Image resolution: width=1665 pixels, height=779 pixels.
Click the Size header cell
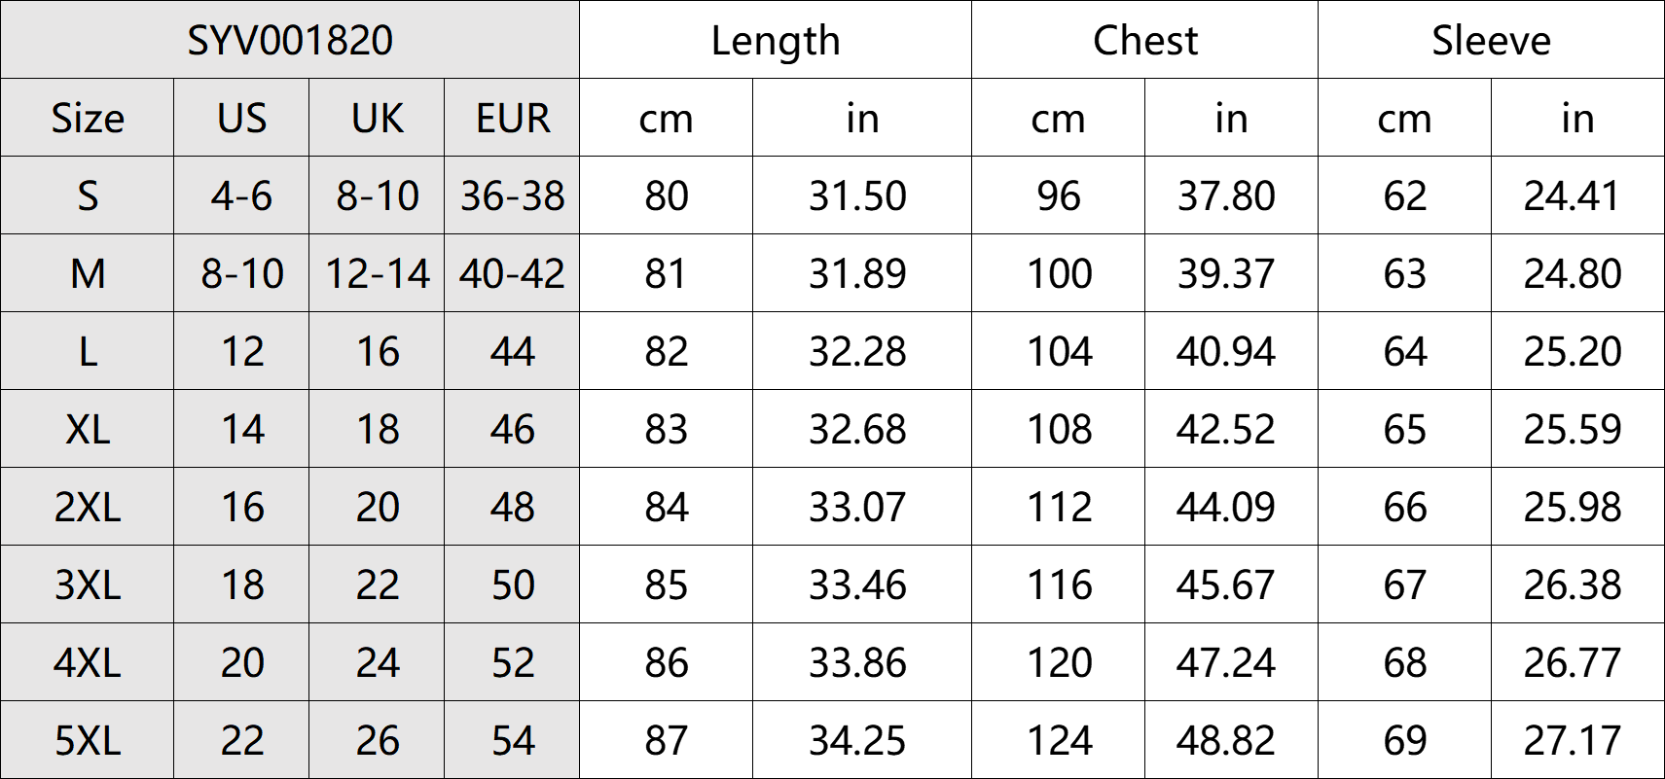(x=88, y=119)
